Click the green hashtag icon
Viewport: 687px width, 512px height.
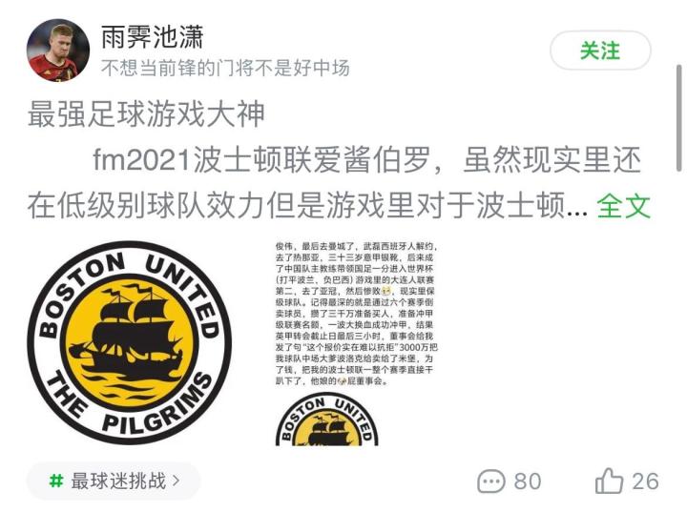[56, 481]
